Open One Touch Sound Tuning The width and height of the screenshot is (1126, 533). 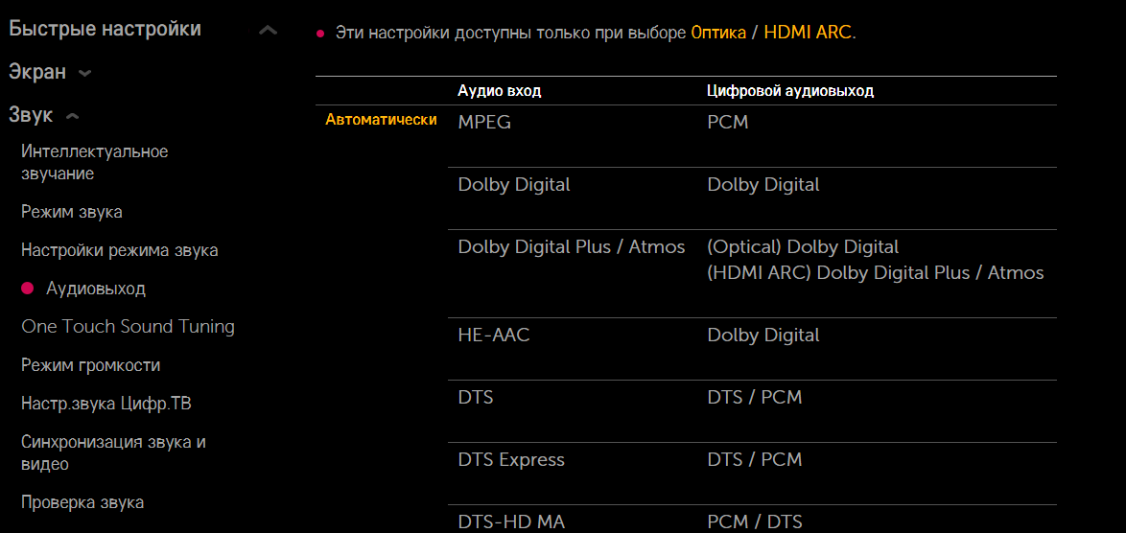(x=128, y=327)
